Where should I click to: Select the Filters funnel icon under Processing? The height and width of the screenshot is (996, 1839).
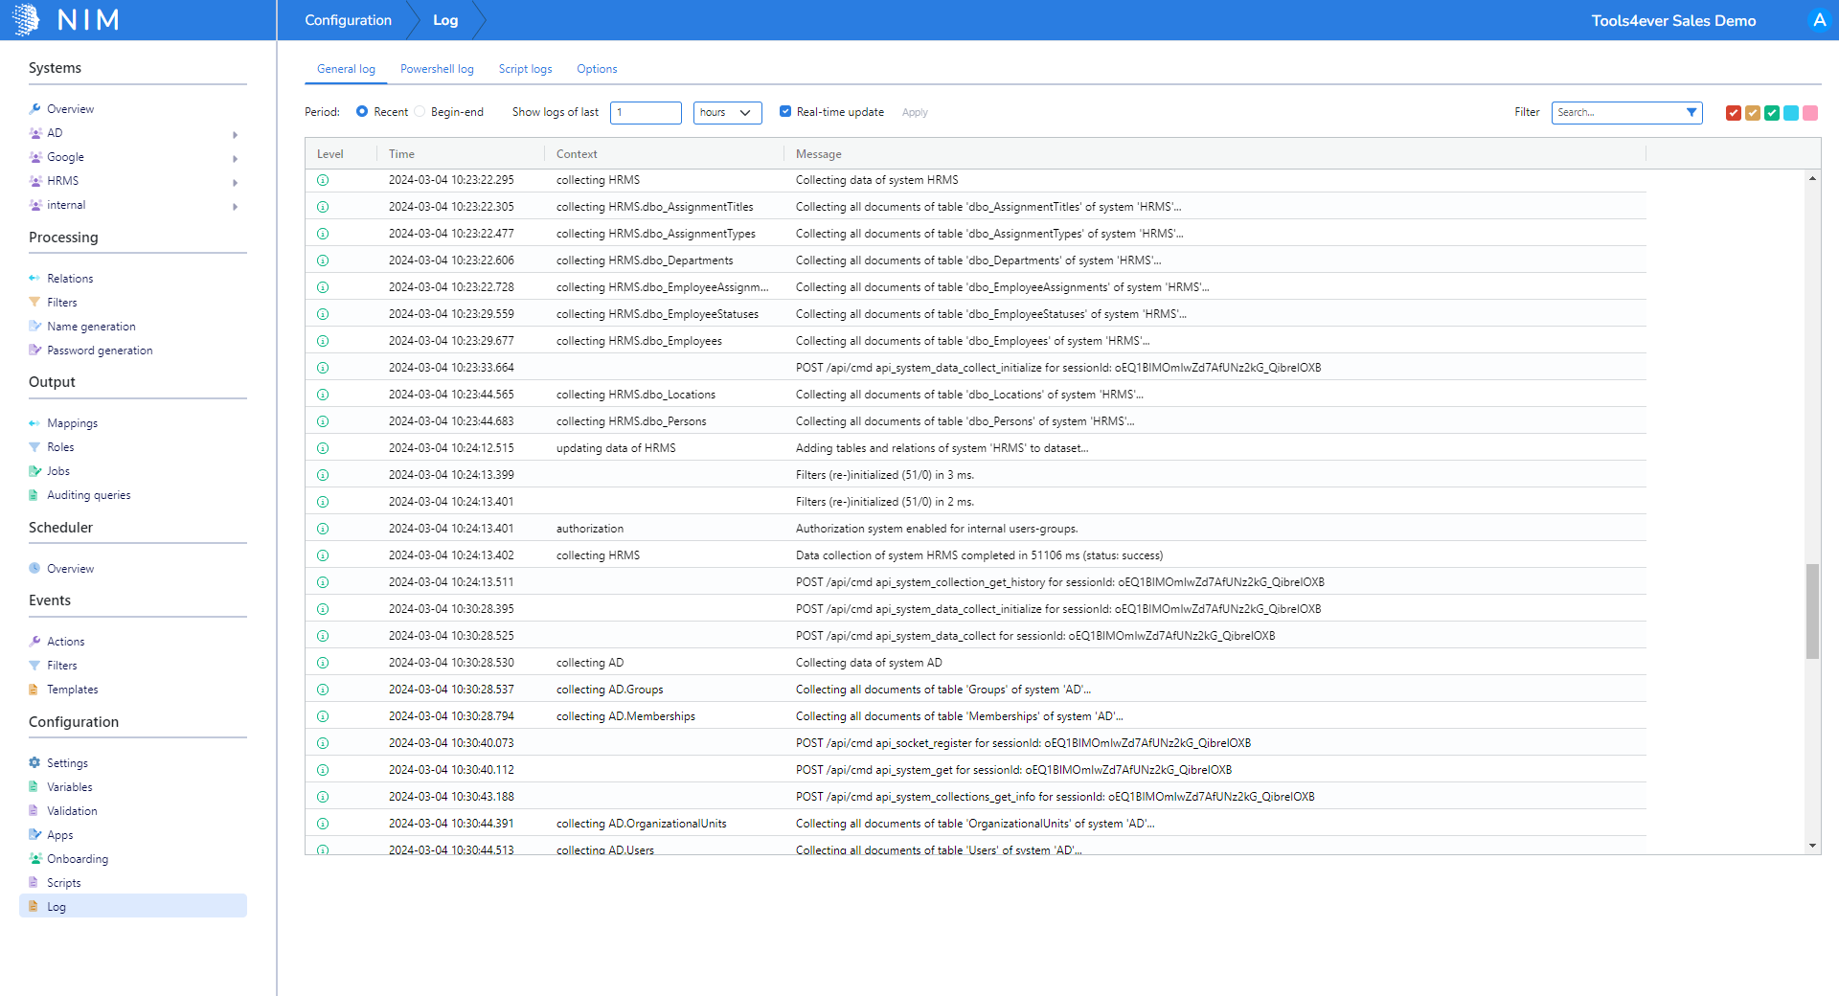pos(35,302)
